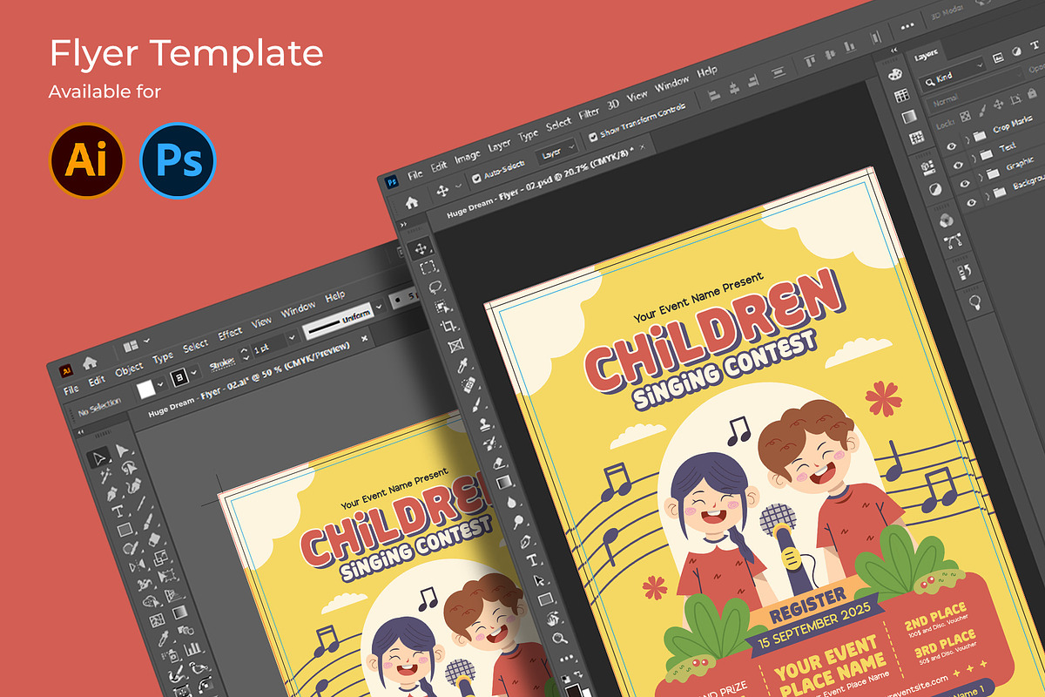The image size is (1045, 697).
Task: Expand the Graphic layer group
Action: coord(980,179)
